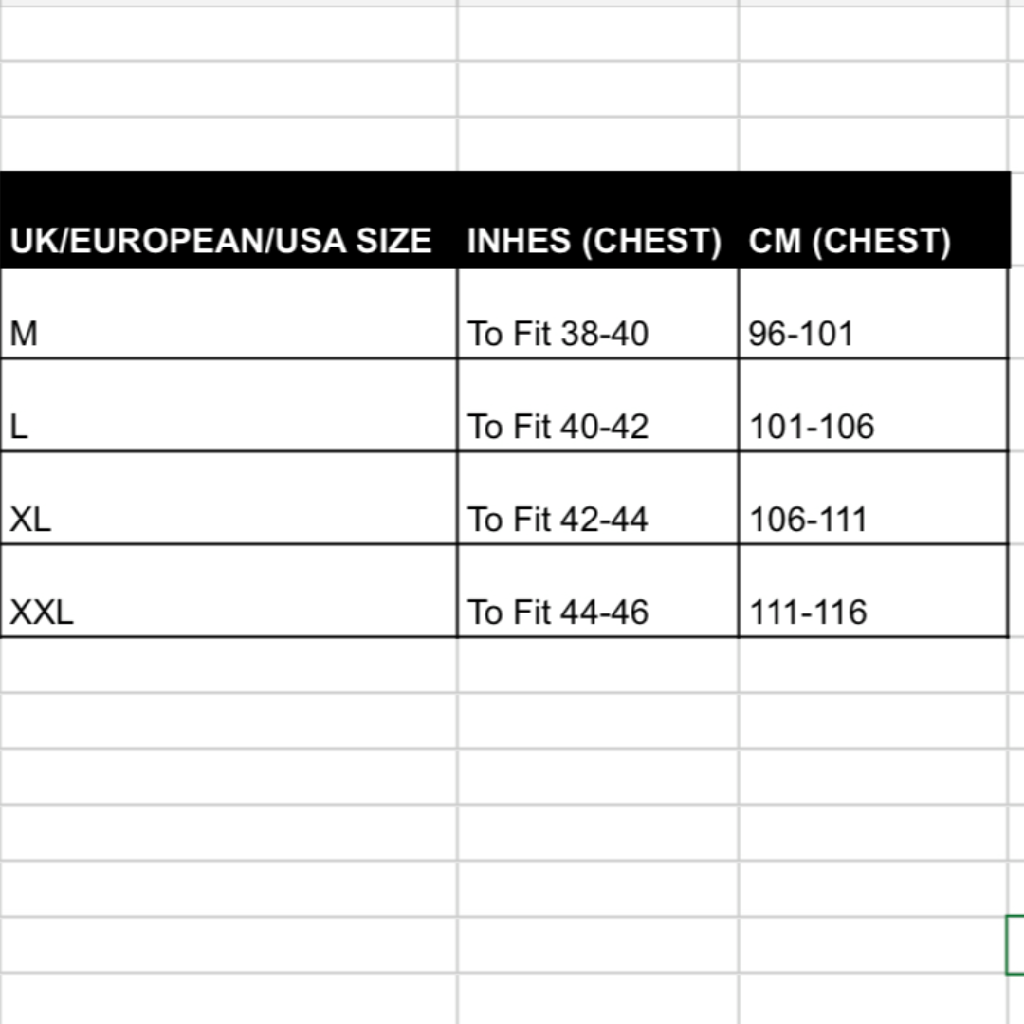Select the cell containing size XXL
This screenshot has height=1024, width=1024.
228,592
